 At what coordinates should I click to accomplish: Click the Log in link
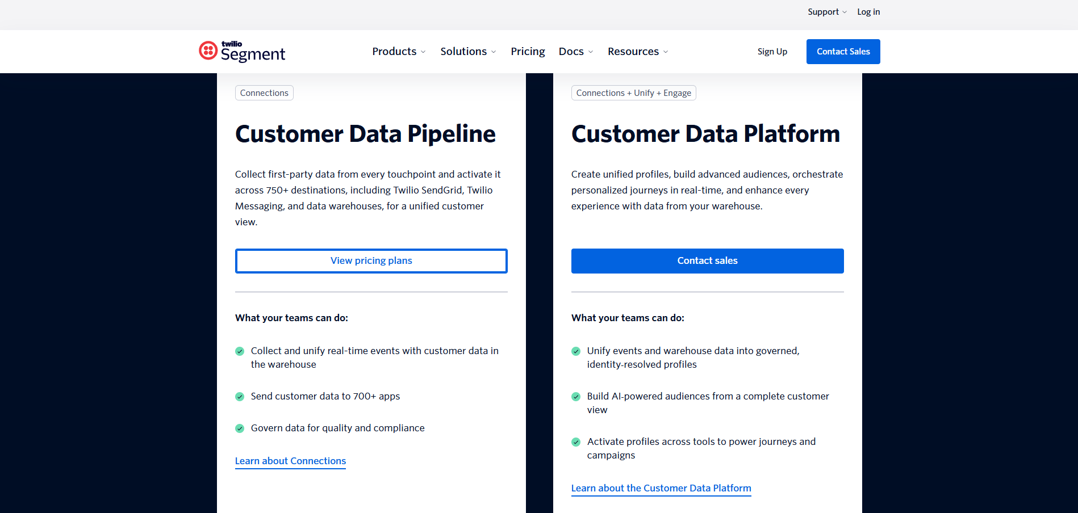pos(868,11)
